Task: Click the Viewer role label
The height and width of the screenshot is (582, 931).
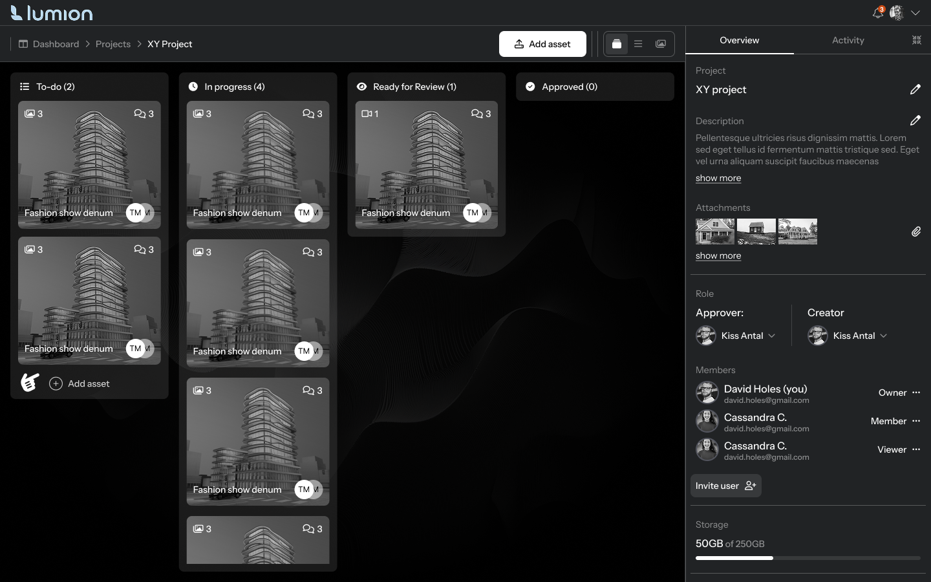Action: [x=892, y=449]
